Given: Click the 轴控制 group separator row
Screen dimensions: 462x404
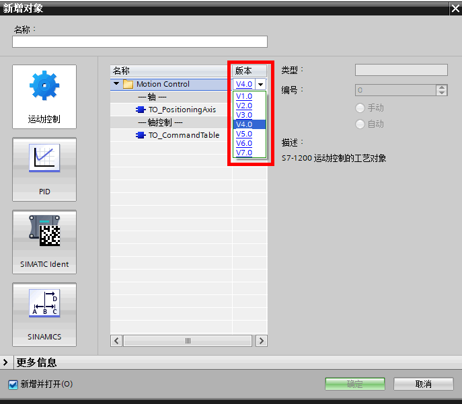Looking at the screenshot, I should 171,122.
